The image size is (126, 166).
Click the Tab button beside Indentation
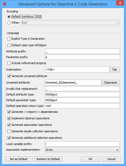point(115,69)
